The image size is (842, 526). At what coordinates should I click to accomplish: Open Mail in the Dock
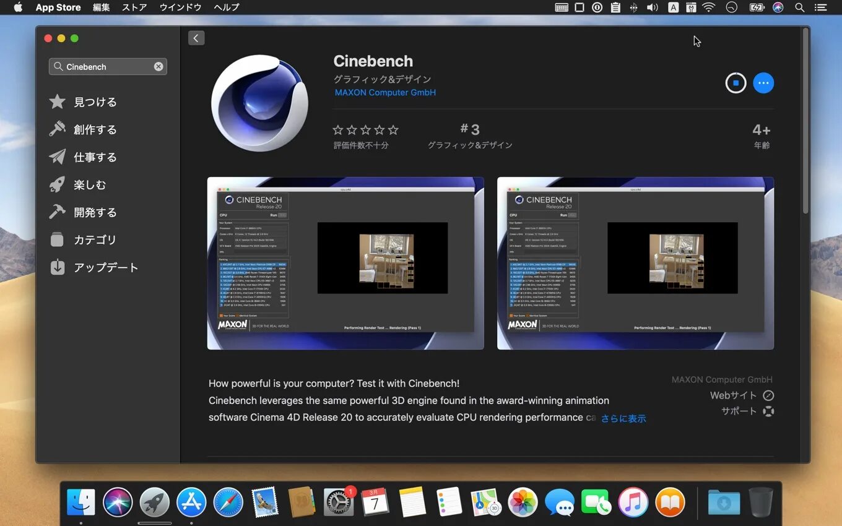pyautogui.click(x=265, y=502)
